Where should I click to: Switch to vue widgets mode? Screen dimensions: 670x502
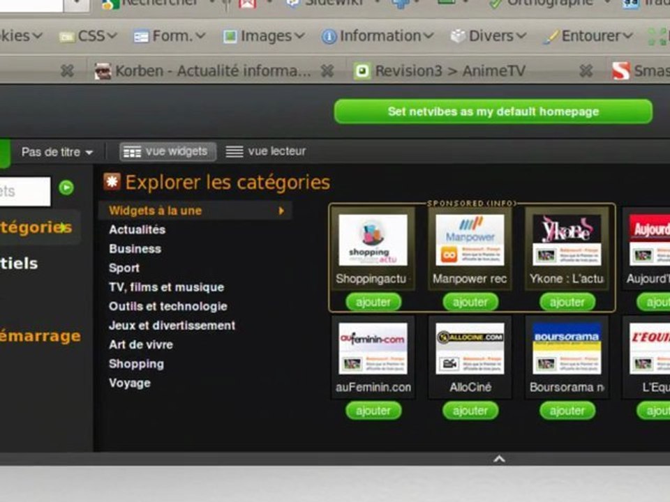167,151
